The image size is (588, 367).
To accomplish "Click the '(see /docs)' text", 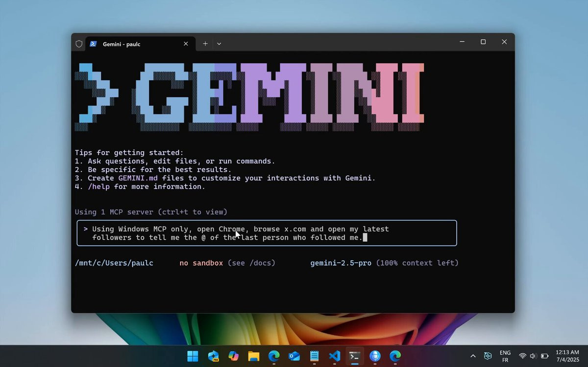I will tap(251, 263).
